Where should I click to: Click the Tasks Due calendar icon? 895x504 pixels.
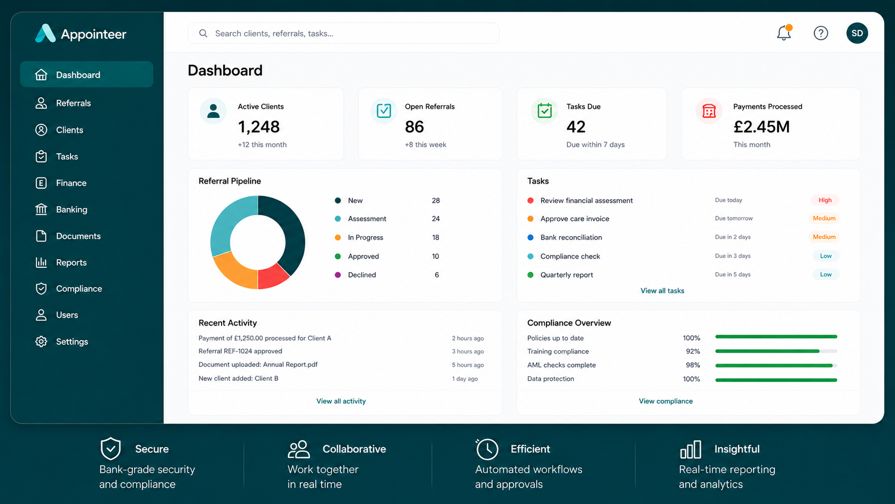point(544,111)
